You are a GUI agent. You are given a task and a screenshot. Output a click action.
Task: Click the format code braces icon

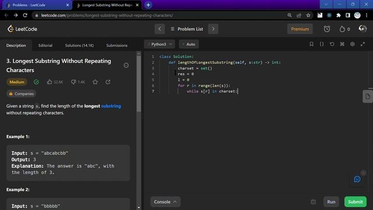tap(322, 44)
